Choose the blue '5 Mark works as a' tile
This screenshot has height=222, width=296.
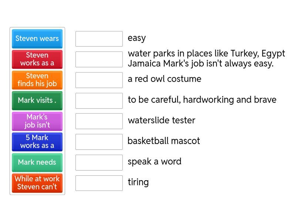(37, 142)
